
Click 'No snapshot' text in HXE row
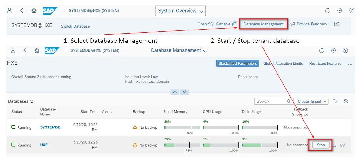pos(297,145)
